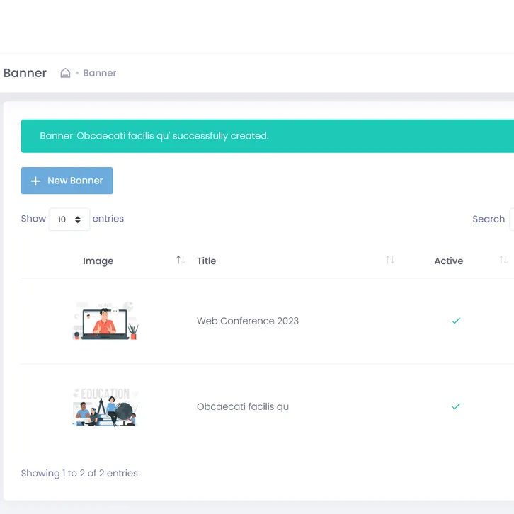Click the Title column header label

click(x=206, y=261)
